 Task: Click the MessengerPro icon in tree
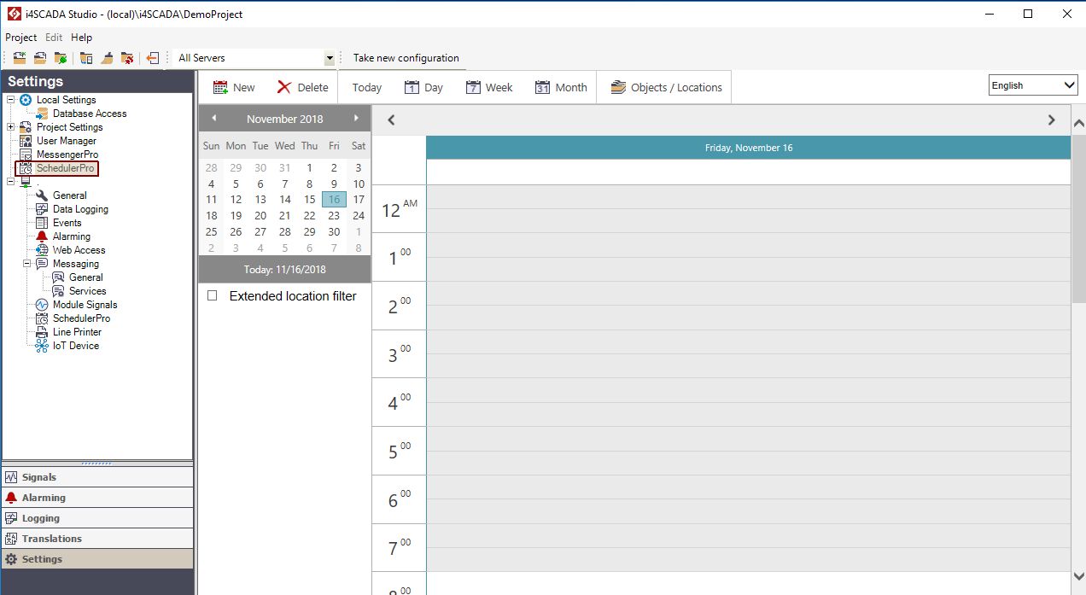tap(26, 155)
